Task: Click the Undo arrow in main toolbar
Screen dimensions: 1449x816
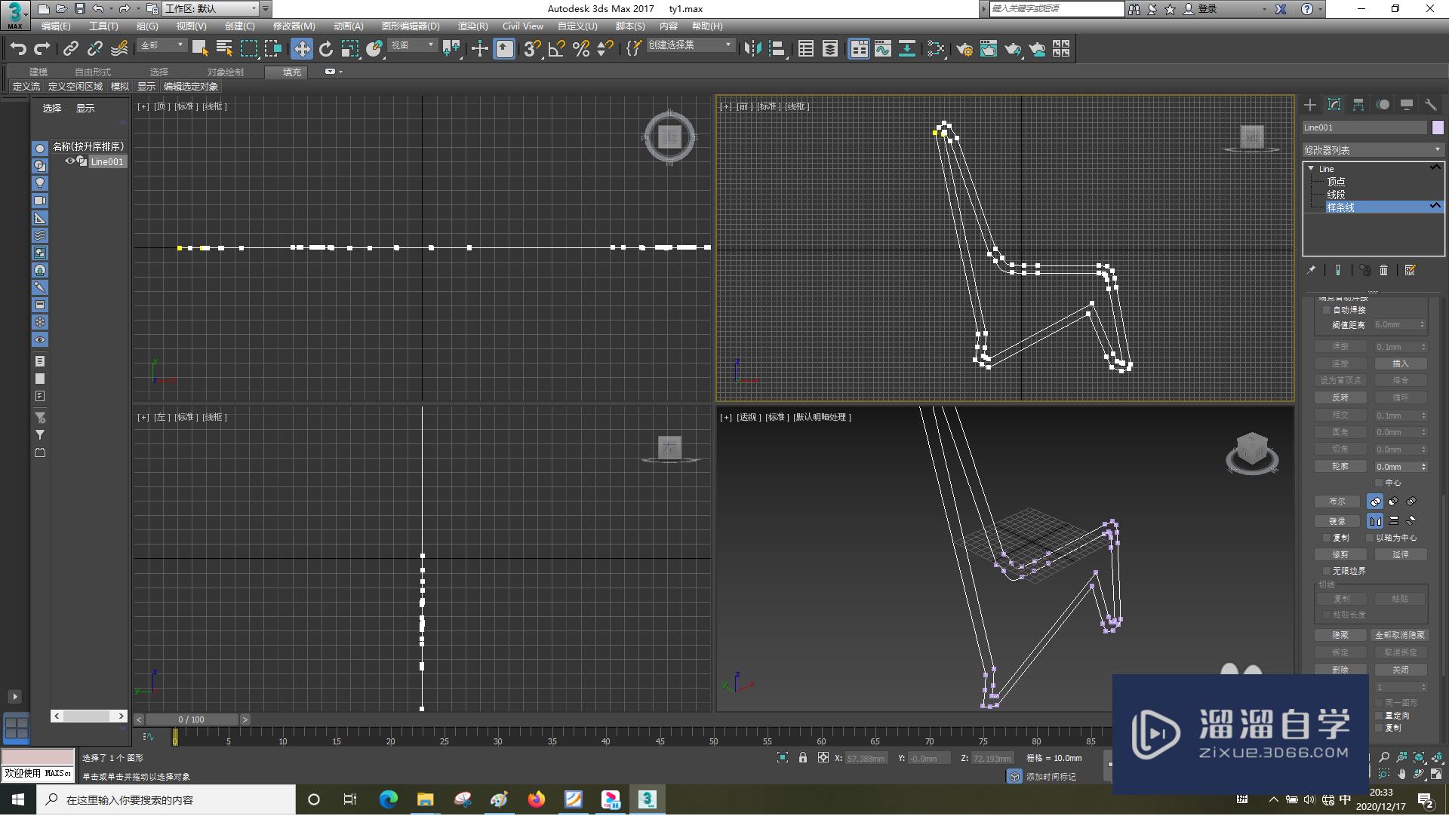Action: 18,49
